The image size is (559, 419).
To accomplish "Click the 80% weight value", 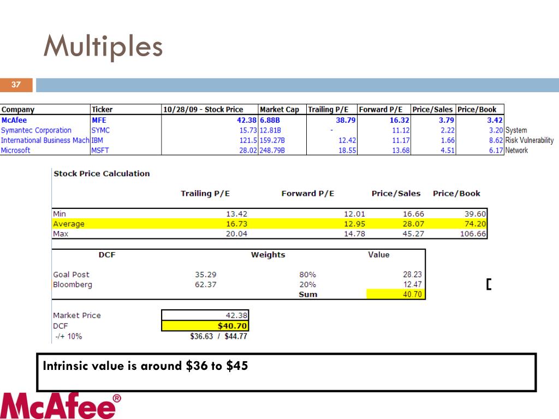I will 308,274.
